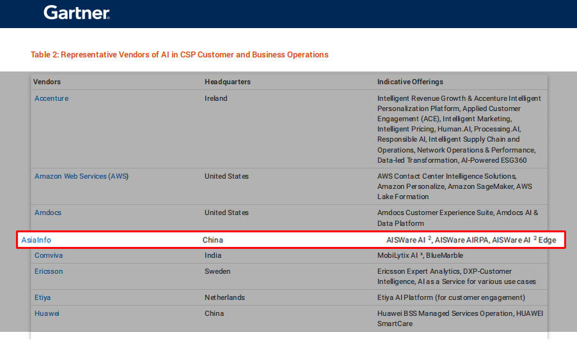Click the Etiya vendor link
The width and height of the screenshot is (577, 351).
[x=43, y=297]
